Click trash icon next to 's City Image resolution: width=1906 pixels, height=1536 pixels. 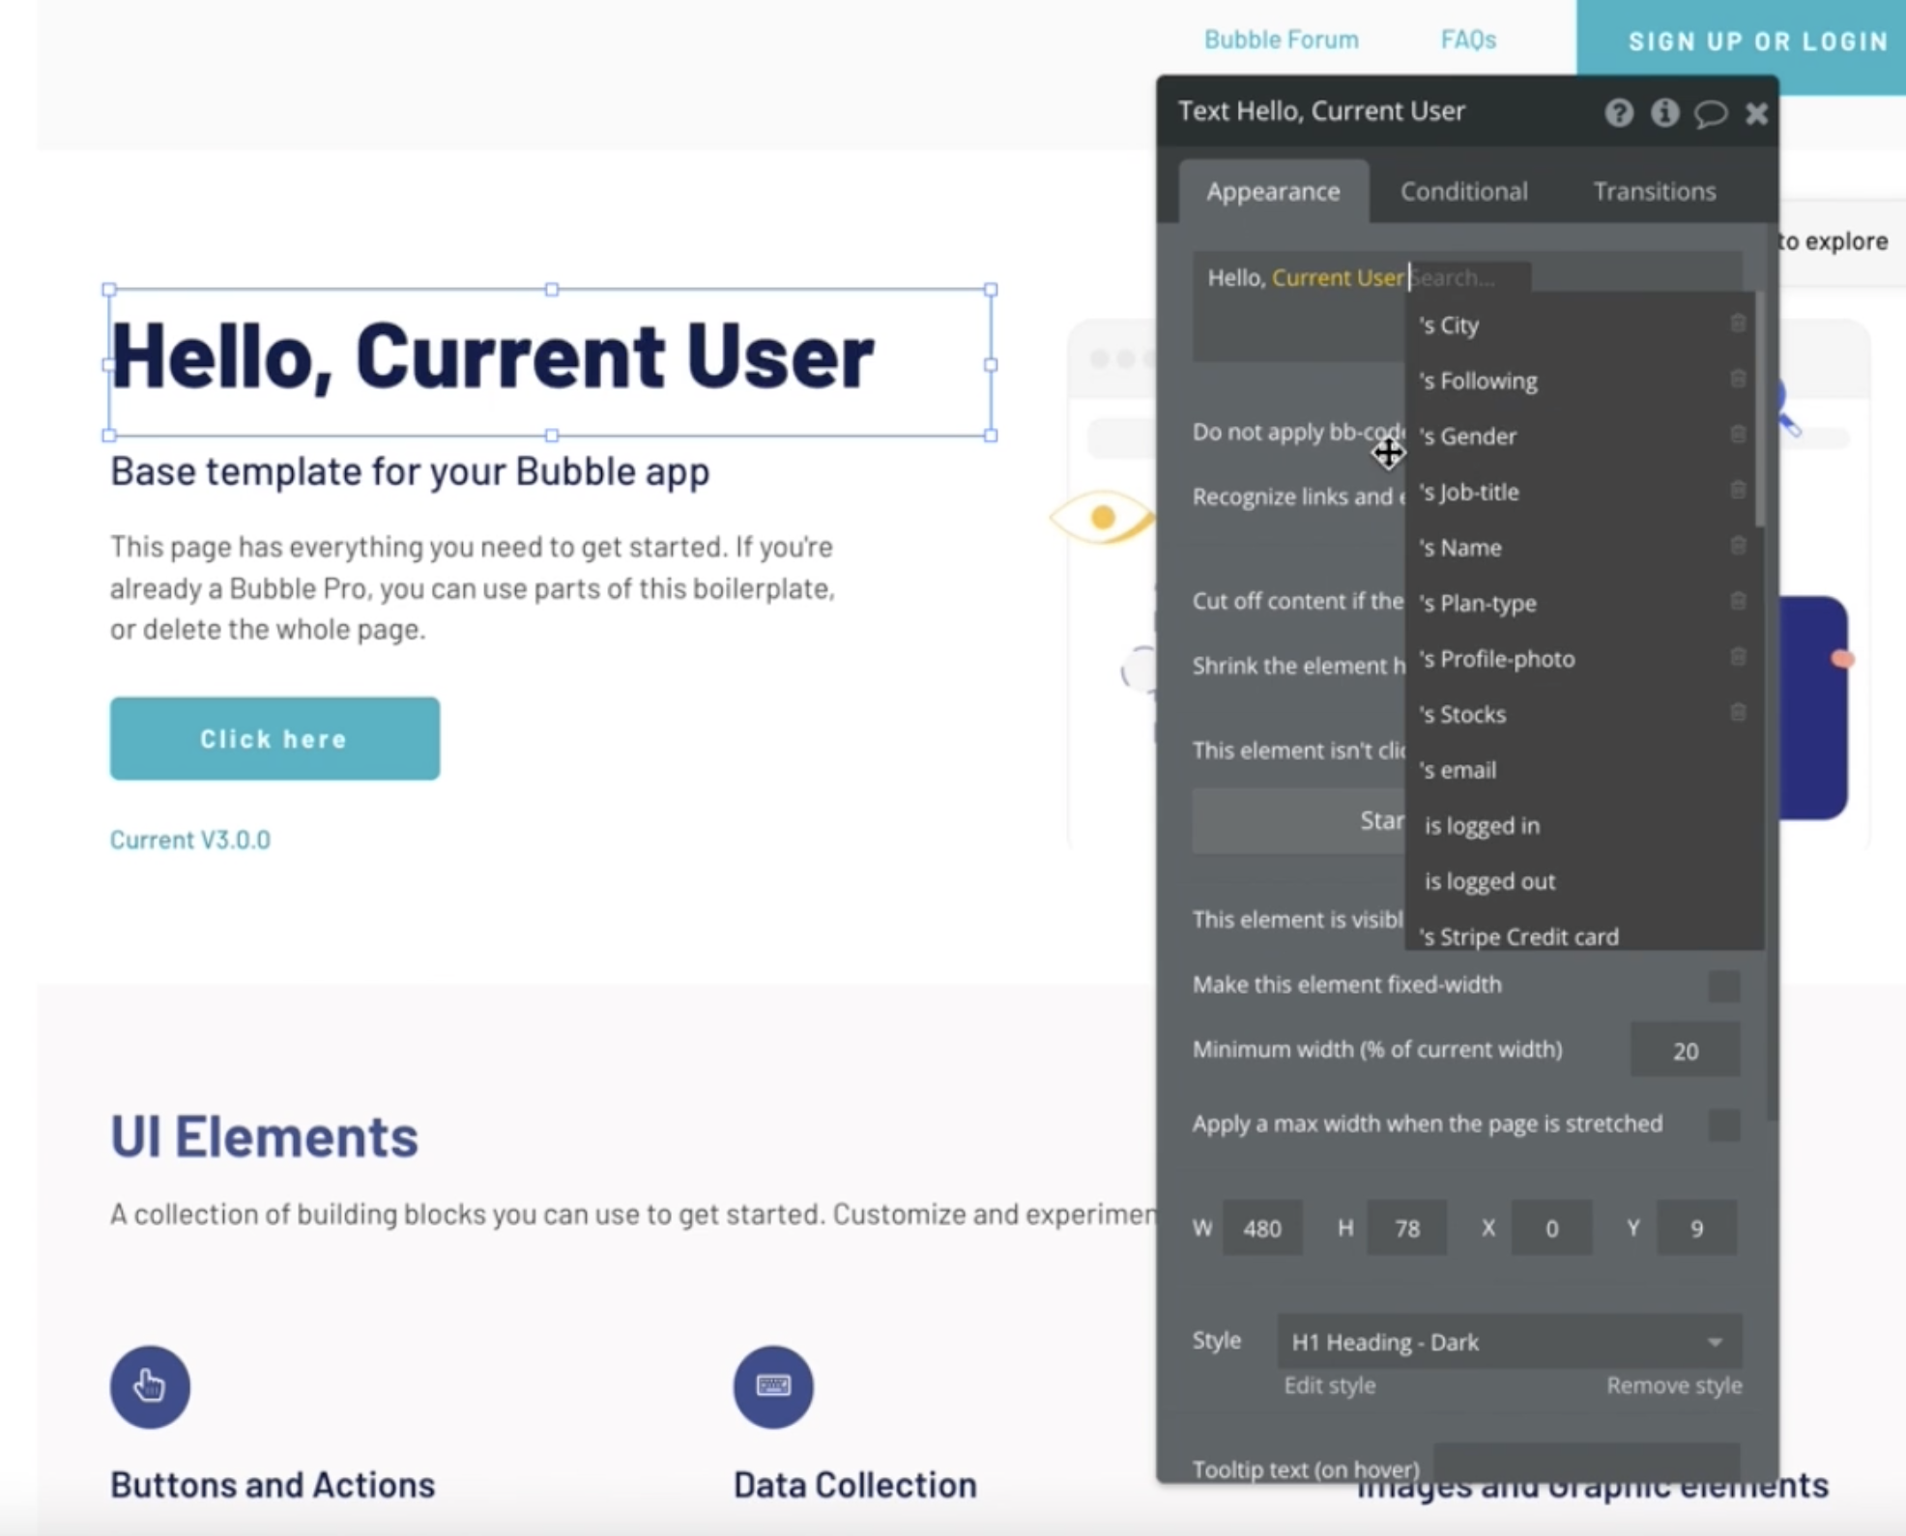tap(1737, 324)
